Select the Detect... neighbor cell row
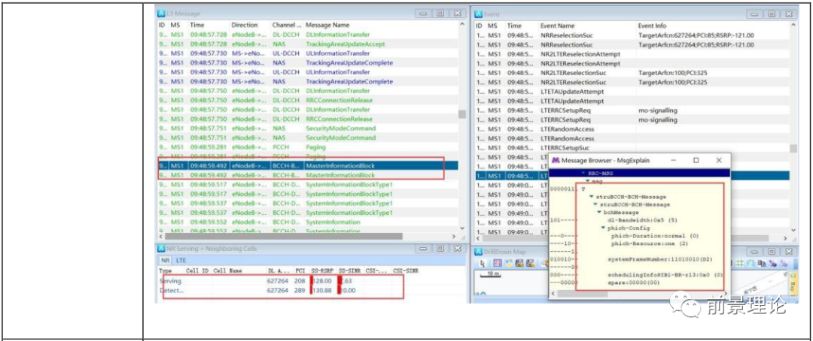The height and width of the screenshot is (341, 813). 280,291
